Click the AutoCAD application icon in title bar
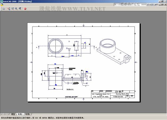Viewport: 167px width, 120px height. [2, 2]
